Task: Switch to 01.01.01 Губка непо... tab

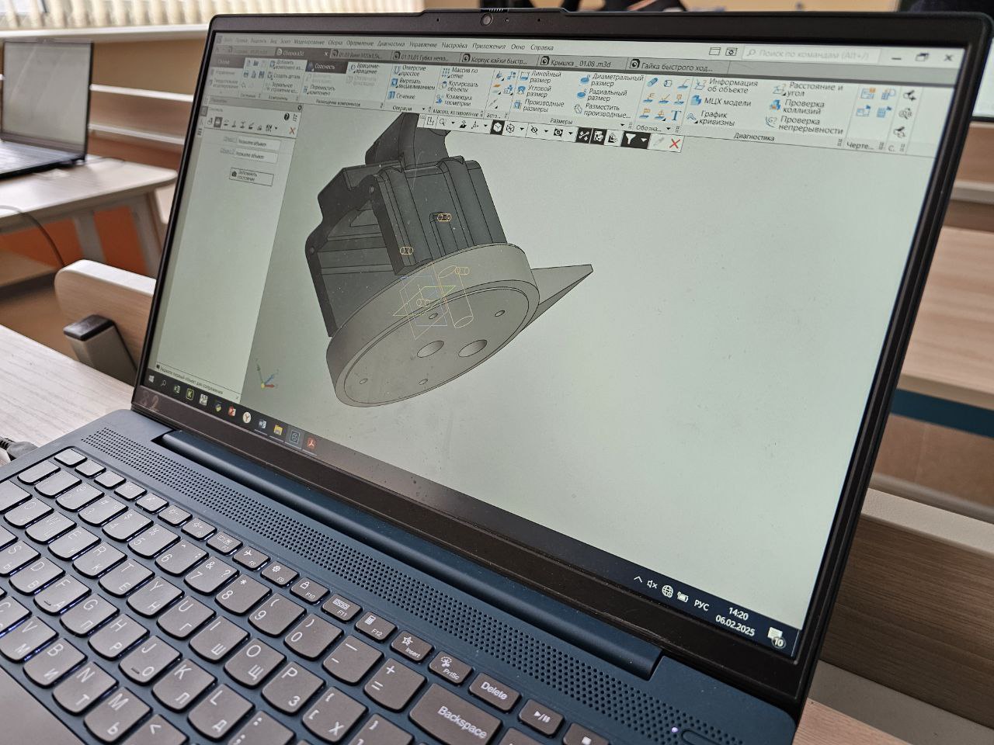Action: (424, 57)
